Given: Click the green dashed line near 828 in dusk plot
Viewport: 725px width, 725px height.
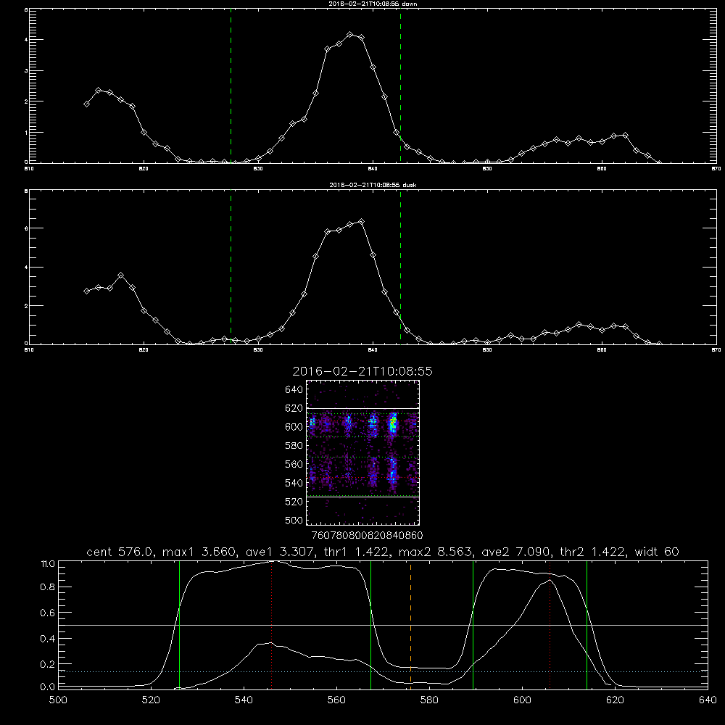Looking at the screenshot, I should click(x=231, y=267).
